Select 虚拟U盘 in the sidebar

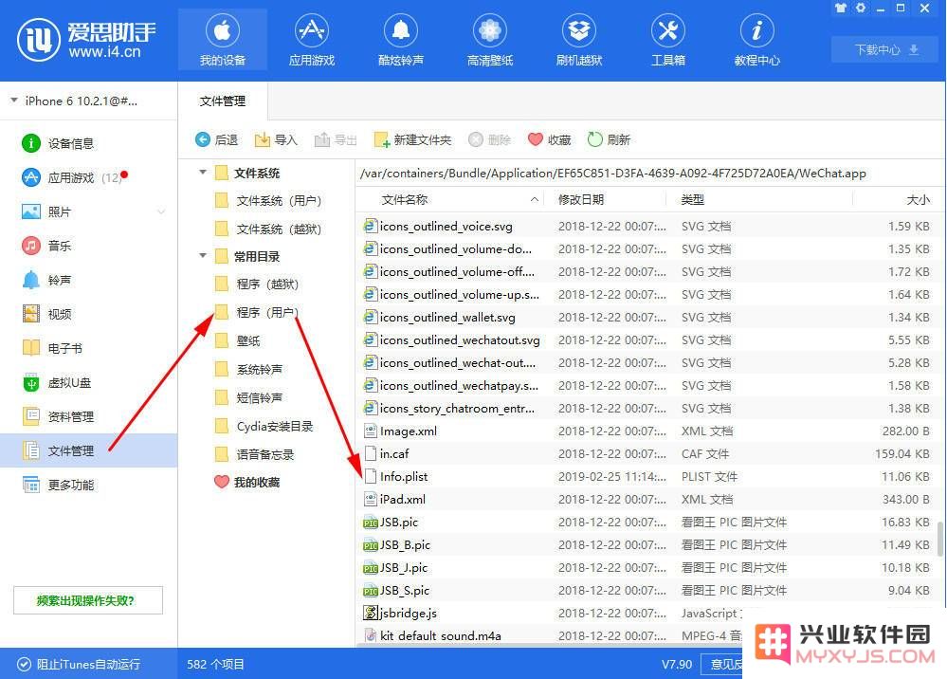click(88, 382)
